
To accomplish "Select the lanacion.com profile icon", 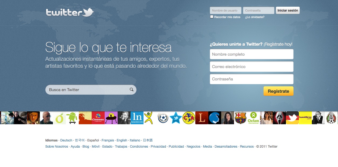I will pos(137,118).
